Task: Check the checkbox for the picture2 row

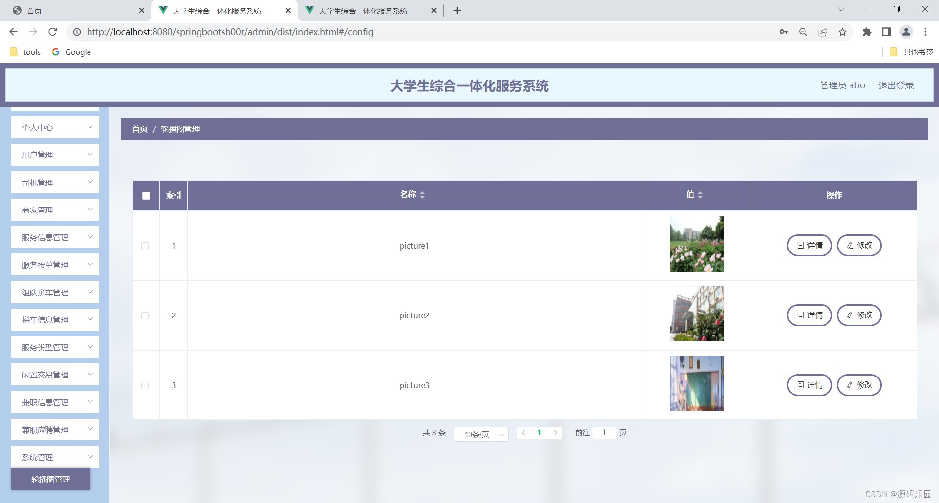Action: tap(145, 316)
